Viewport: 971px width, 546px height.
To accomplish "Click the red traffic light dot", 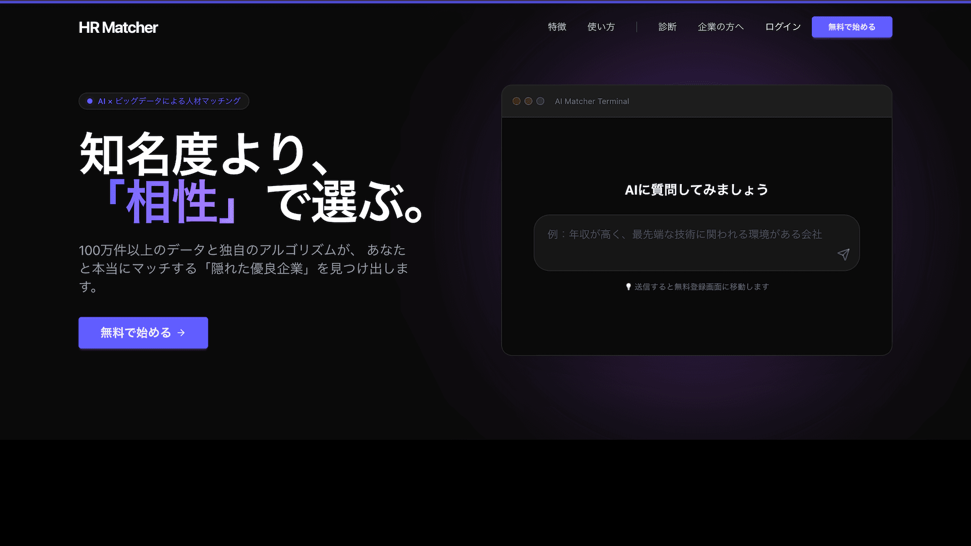I will pos(516,101).
